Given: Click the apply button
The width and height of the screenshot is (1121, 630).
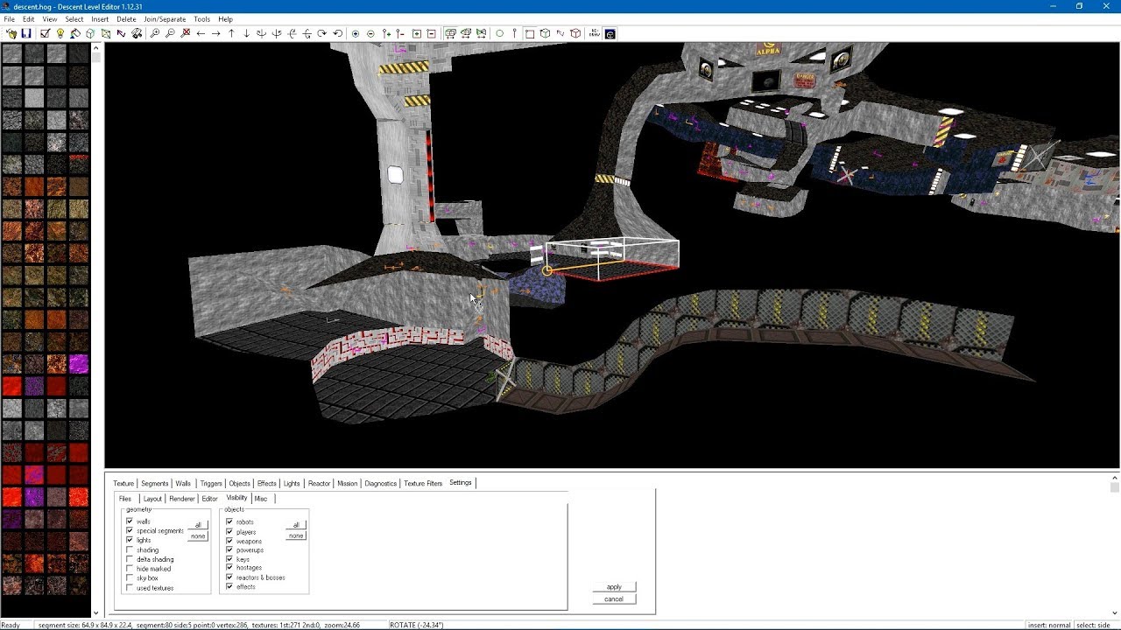Looking at the screenshot, I should click(x=614, y=587).
